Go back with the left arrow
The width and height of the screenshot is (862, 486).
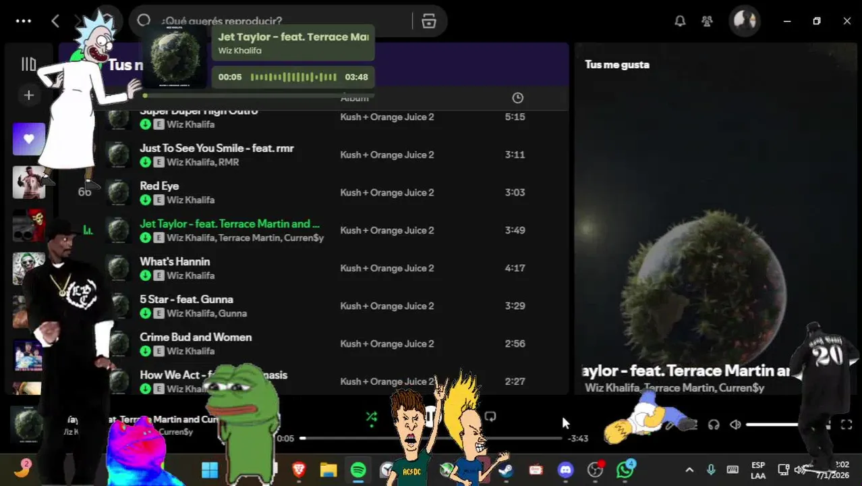tap(55, 21)
